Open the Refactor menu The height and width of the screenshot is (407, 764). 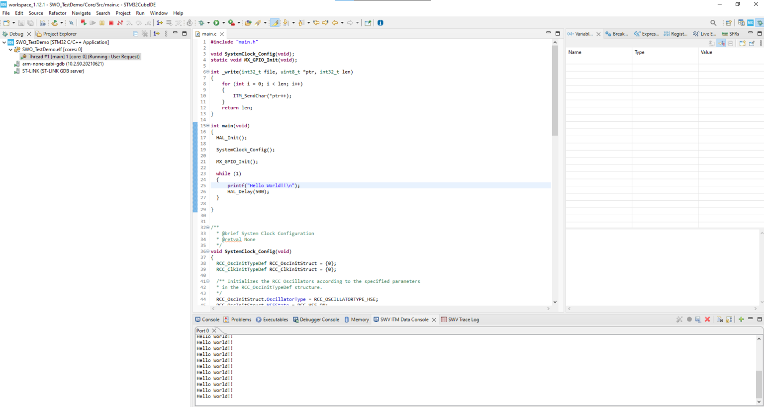pyautogui.click(x=57, y=13)
